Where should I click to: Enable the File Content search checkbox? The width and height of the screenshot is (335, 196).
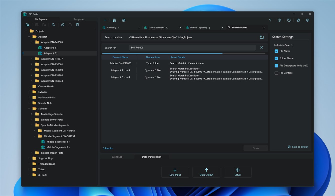tap(276, 73)
